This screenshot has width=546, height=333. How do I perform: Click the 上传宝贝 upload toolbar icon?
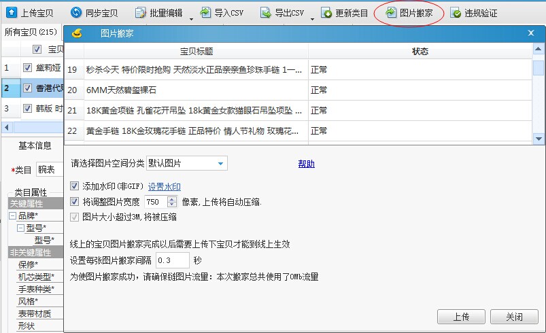[x=12, y=12]
